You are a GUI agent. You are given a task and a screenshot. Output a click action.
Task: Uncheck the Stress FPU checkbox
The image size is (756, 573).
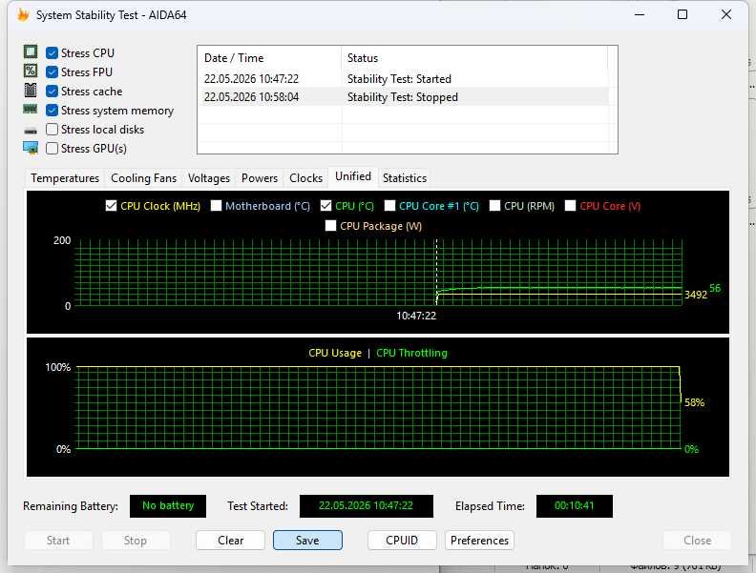pyautogui.click(x=52, y=72)
